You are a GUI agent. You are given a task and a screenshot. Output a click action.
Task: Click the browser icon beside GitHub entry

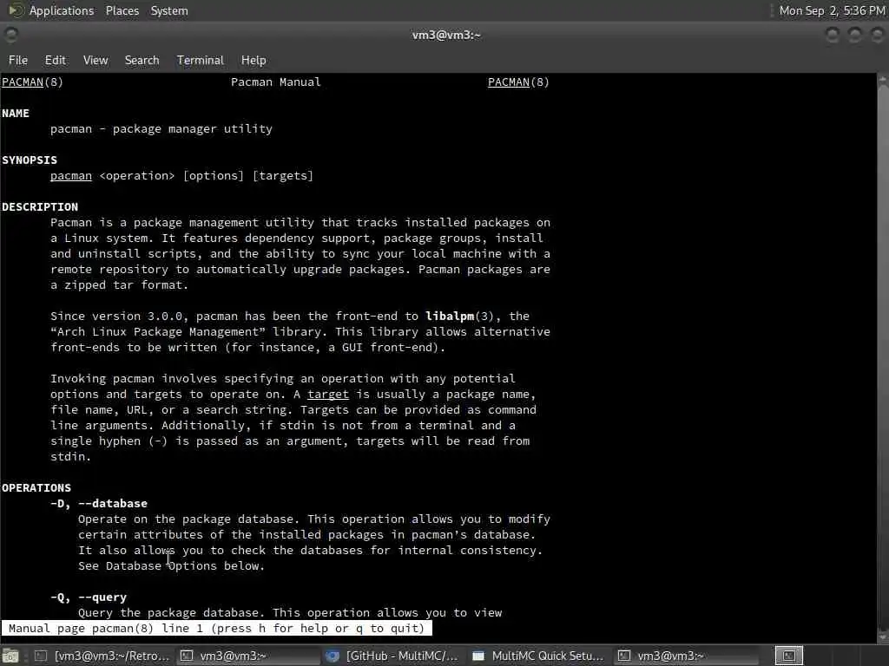tap(333, 656)
